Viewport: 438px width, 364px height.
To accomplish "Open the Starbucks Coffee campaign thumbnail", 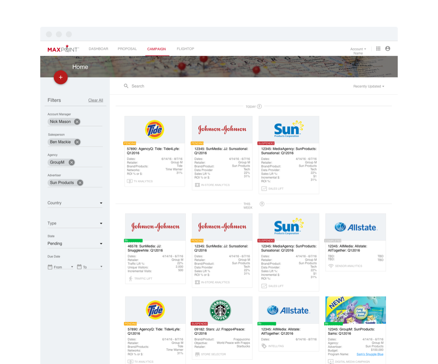I will pos(222,310).
